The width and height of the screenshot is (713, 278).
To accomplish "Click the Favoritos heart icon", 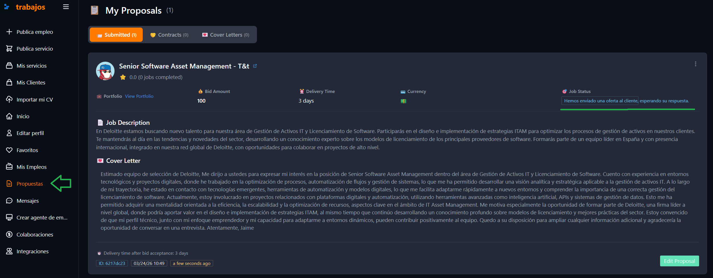I will tap(9, 150).
